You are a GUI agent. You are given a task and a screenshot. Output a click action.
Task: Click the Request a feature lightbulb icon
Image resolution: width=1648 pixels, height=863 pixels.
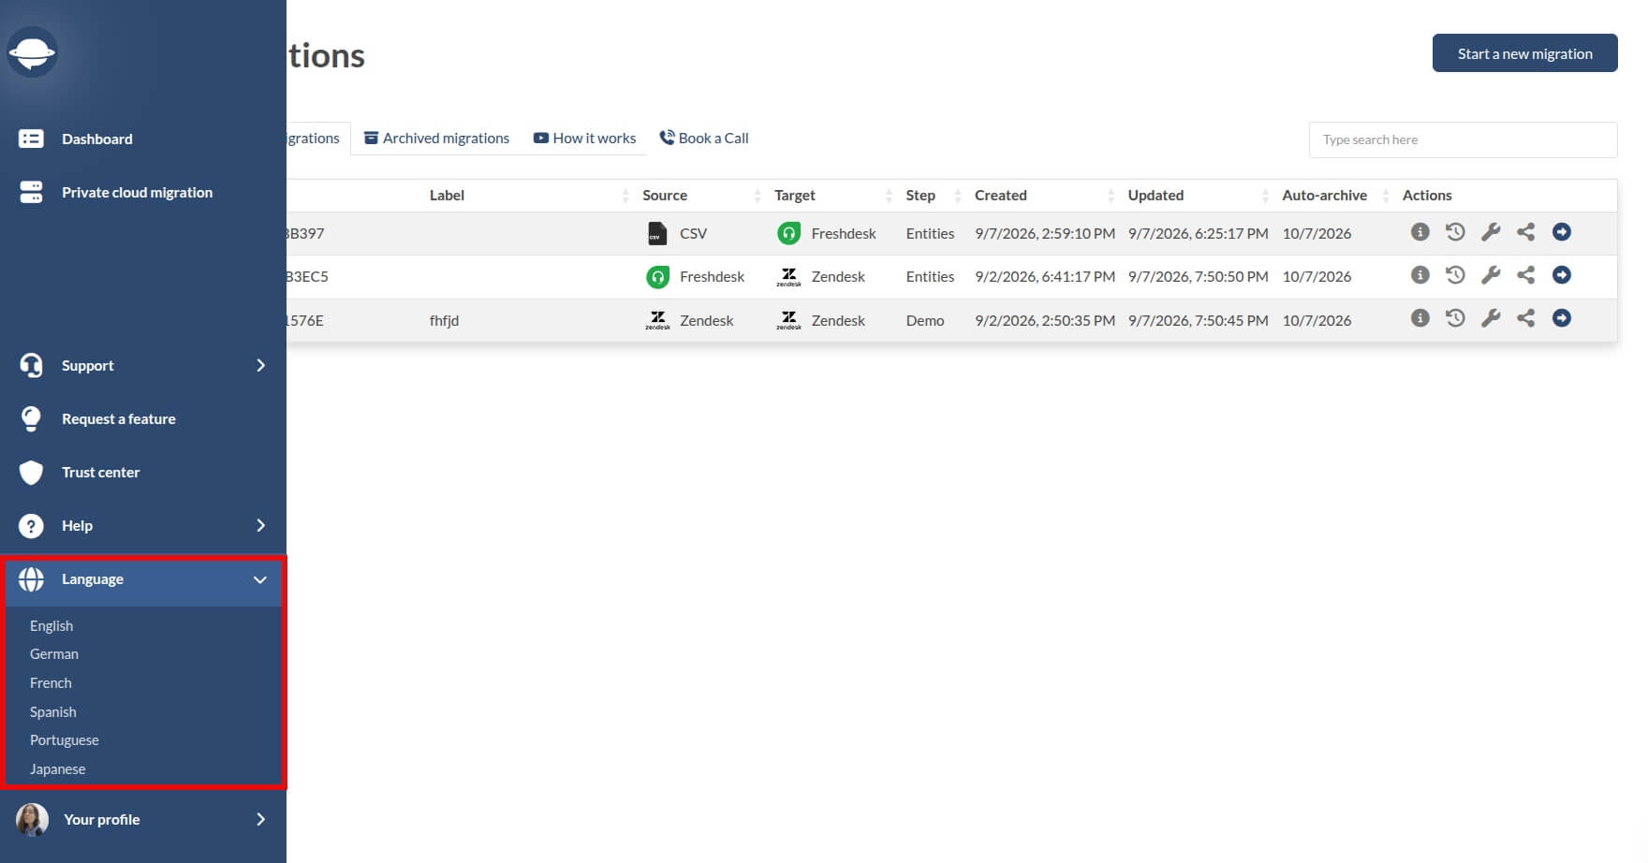coord(31,418)
